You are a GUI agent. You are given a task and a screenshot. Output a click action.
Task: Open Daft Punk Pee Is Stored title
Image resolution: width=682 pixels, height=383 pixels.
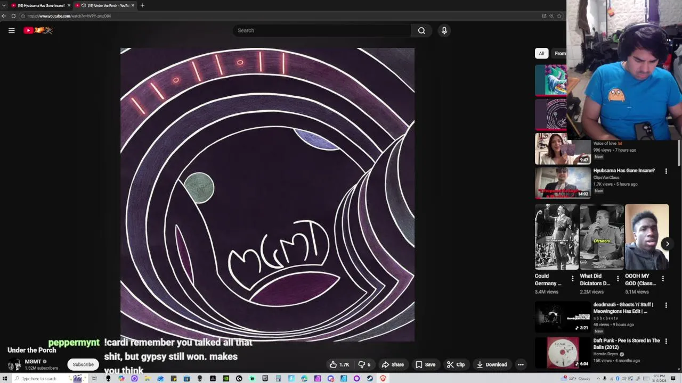(x=627, y=344)
